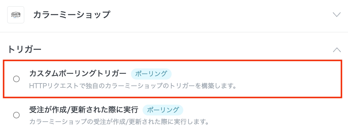
Task: Click the カラーミーショップの受注 description text
Action: (x=119, y=122)
